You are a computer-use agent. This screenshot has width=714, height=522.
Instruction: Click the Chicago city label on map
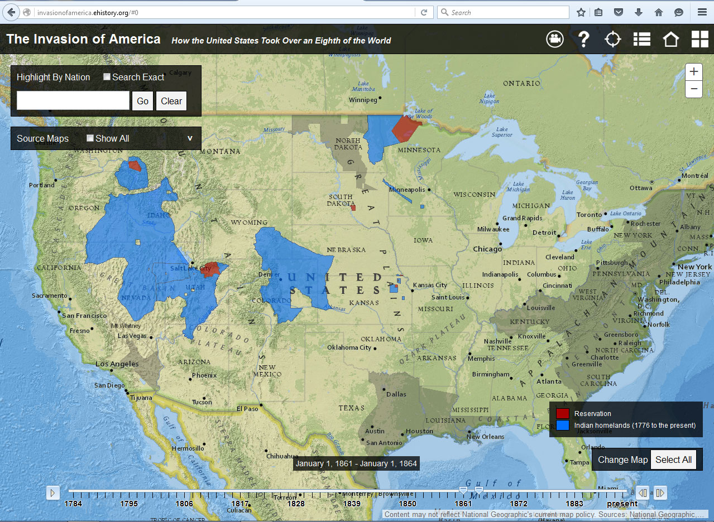coord(487,249)
